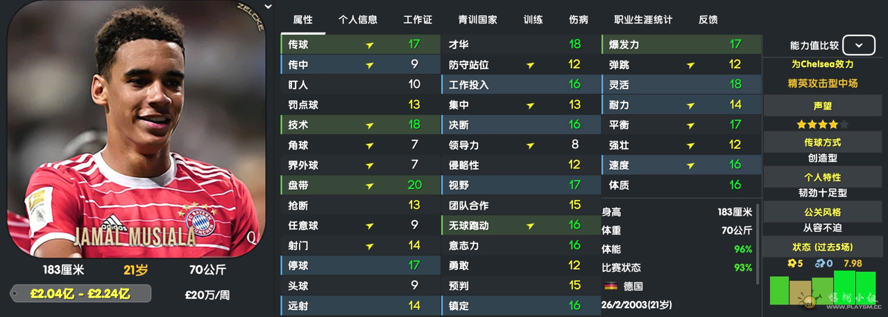The width and height of the screenshot is (888, 317).
Task: Click the arrow icon next to 速度
Action: 690,165
